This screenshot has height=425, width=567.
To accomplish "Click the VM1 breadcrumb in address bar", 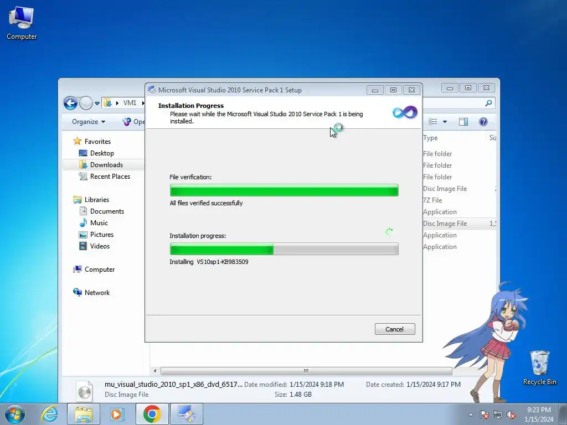I will 130,103.
